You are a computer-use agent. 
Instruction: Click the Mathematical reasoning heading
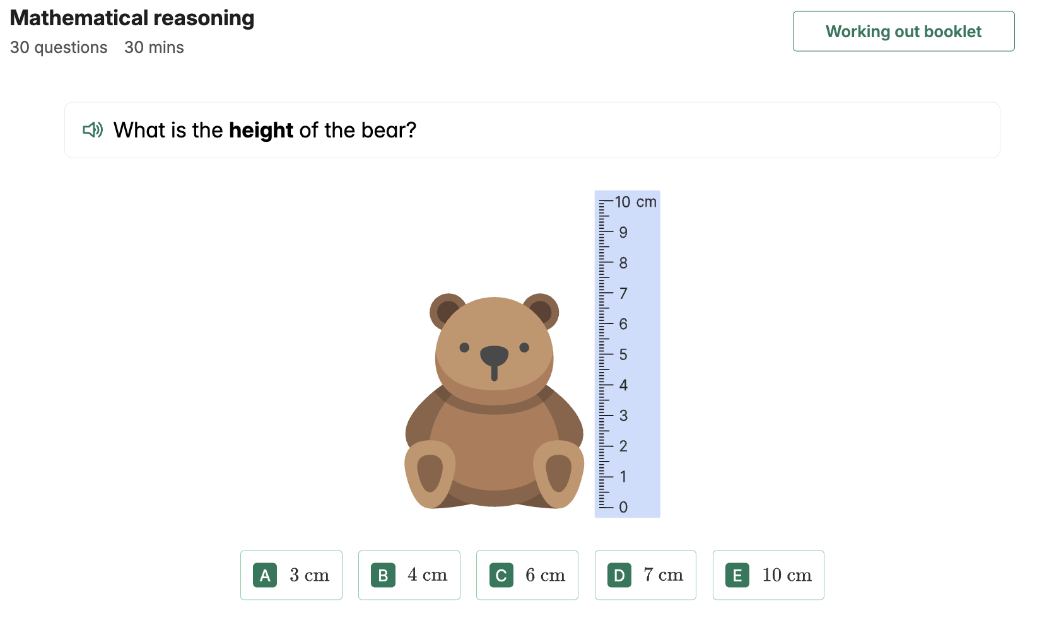pos(132,18)
